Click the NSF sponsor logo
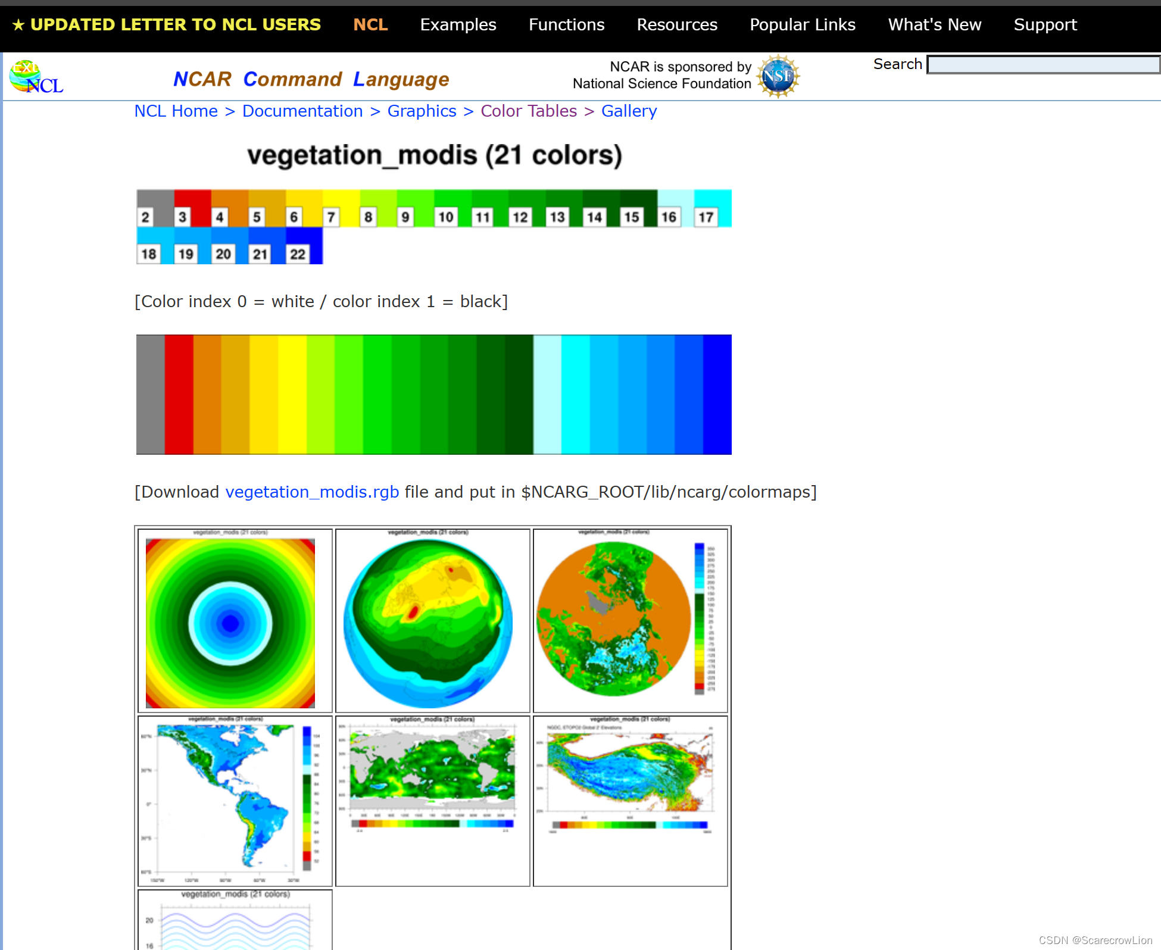The width and height of the screenshot is (1161, 950). [778, 76]
